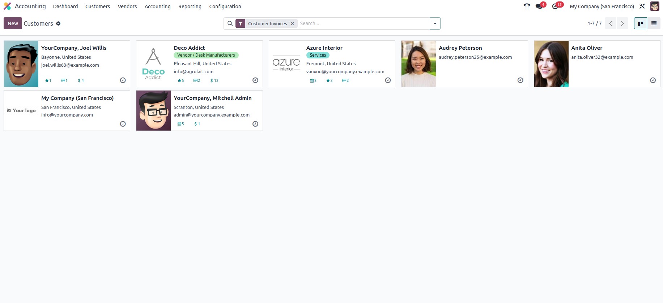Open Joel Willis activity clock icon
The image size is (663, 303).
[x=123, y=80]
